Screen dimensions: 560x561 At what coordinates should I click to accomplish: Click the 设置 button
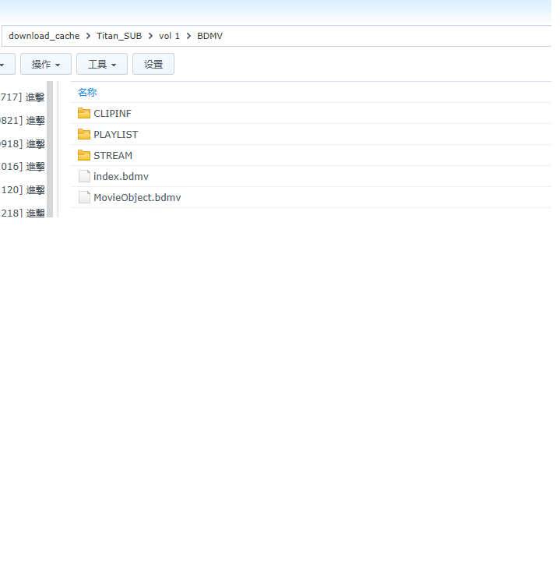coord(153,64)
